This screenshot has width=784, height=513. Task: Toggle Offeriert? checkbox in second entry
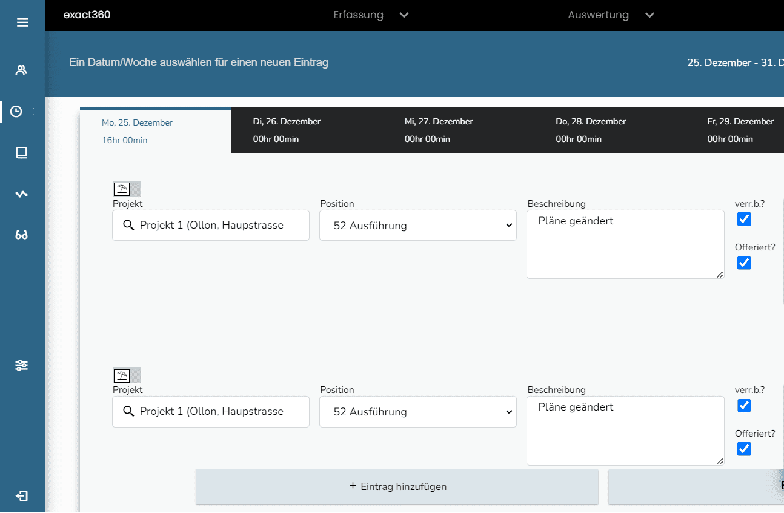[x=744, y=449]
